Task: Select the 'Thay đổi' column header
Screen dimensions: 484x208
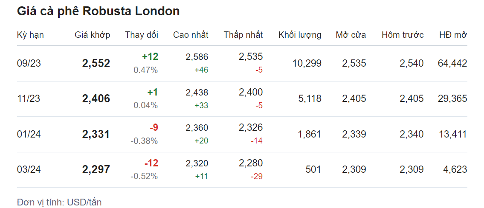Action: (x=141, y=35)
